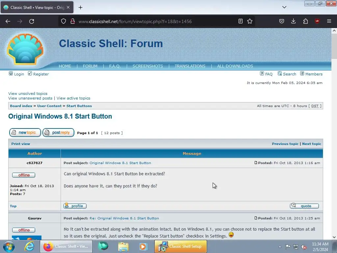Open Windows Explorer folder in taskbar
The height and width of the screenshot is (253, 337).
tap(123, 246)
